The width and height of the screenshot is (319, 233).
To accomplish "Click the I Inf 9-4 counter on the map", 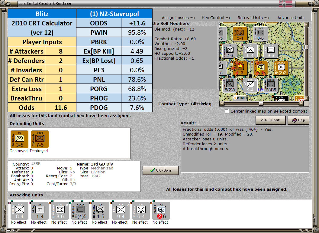I will [250, 85].
